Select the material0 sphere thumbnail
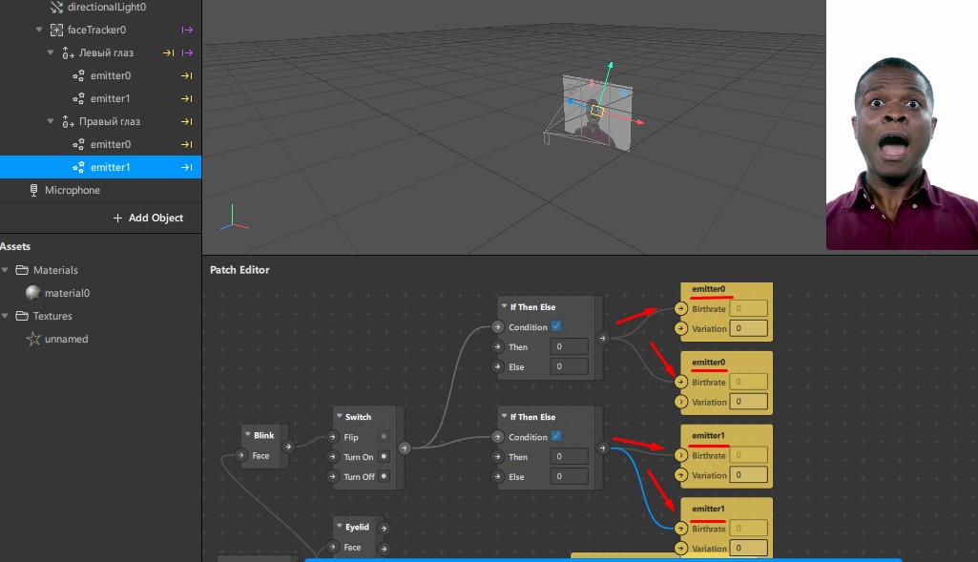Viewport: 978px width, 562px height. (x=33, y=293)
